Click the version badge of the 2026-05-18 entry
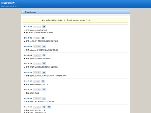The height and width of the screenshot is (113, 151). (37, 55)
